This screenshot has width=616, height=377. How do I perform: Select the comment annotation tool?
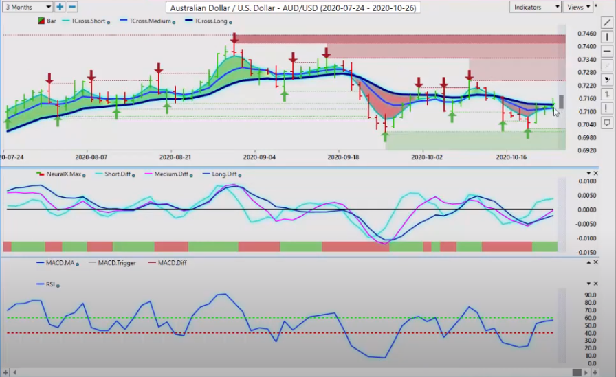(607, 123)
